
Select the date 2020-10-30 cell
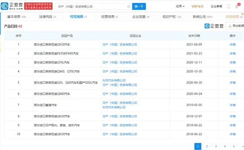point(194,71)
